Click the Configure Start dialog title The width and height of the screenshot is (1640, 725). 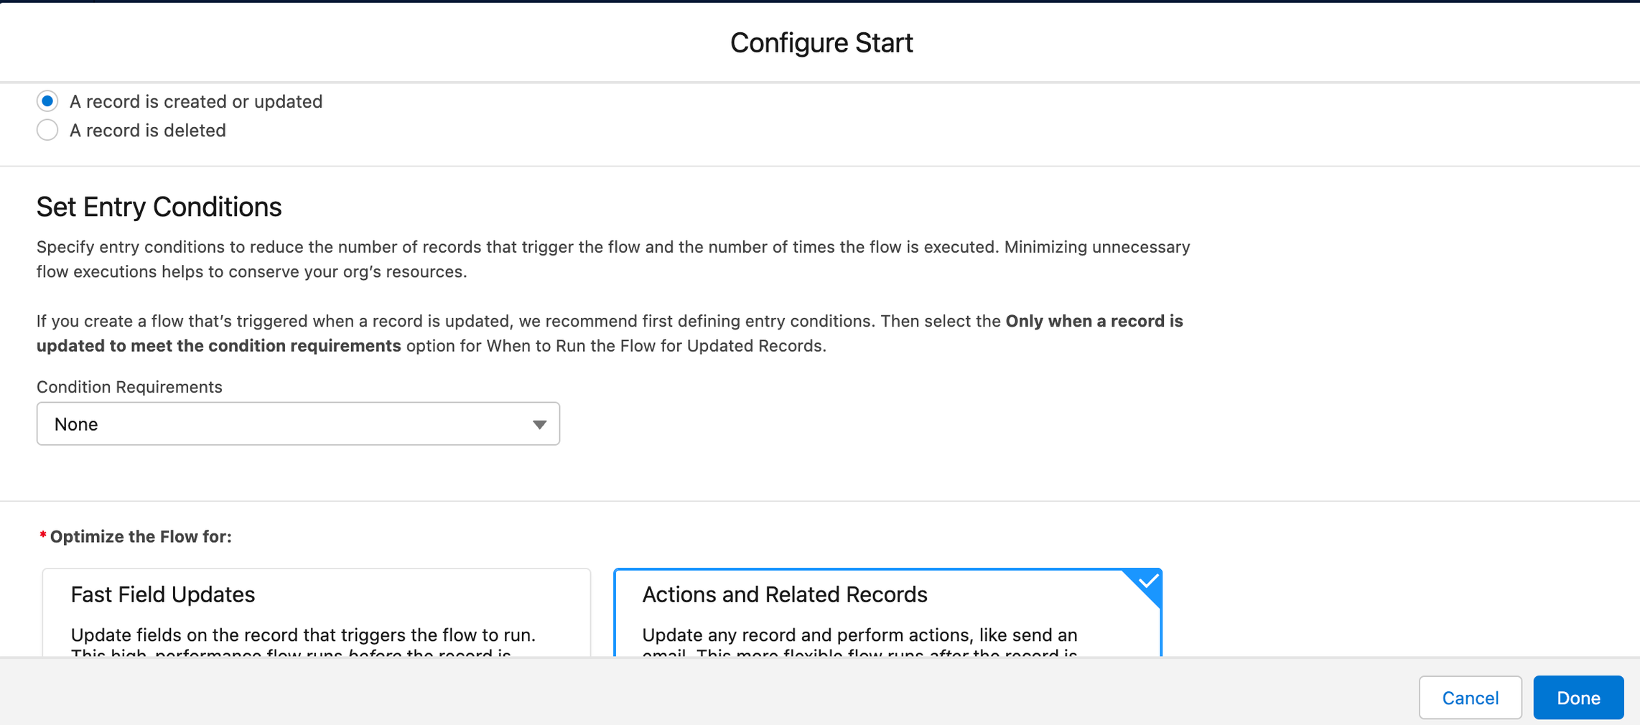point(821,43)
